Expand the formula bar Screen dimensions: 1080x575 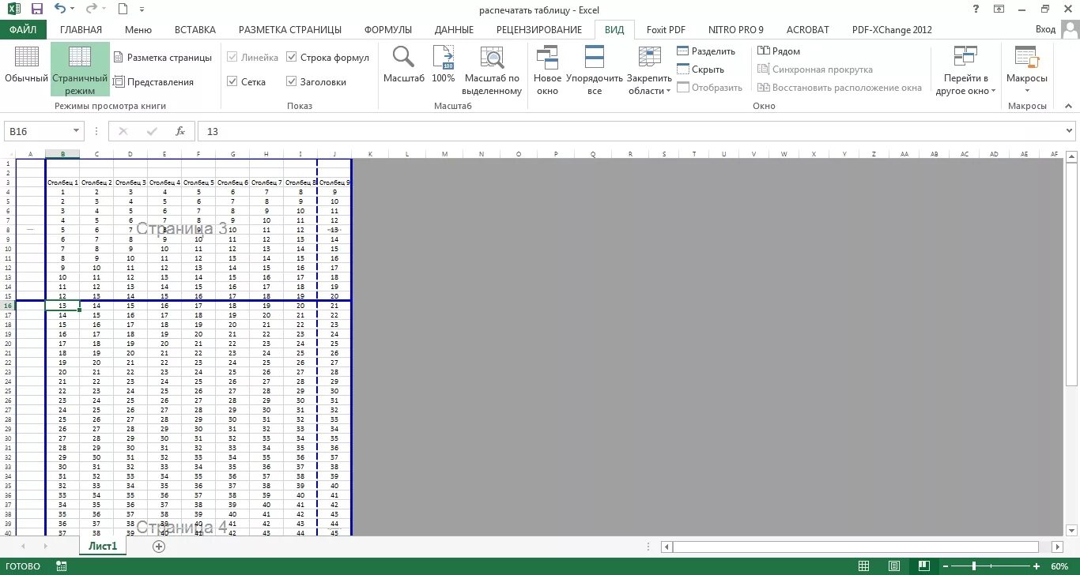tap(1069, 131)
